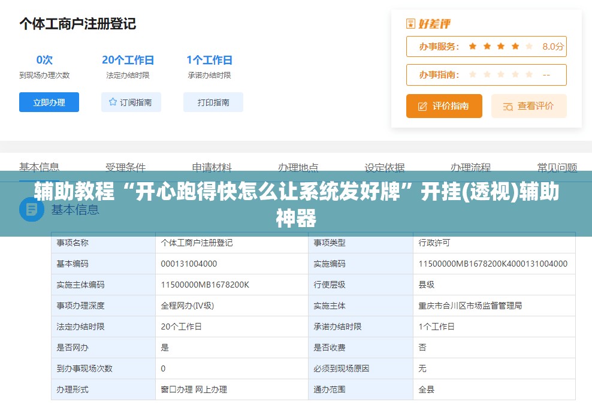This screenshot has width=592, height=408.
Task: Click the 事项类型 label cell
Action: (360, 243)
